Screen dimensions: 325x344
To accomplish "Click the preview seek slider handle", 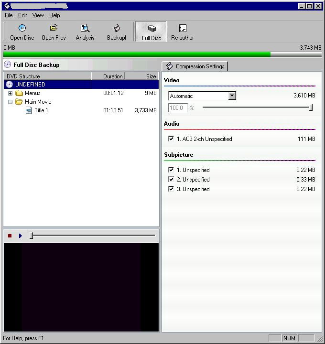I will pos(32,236).
